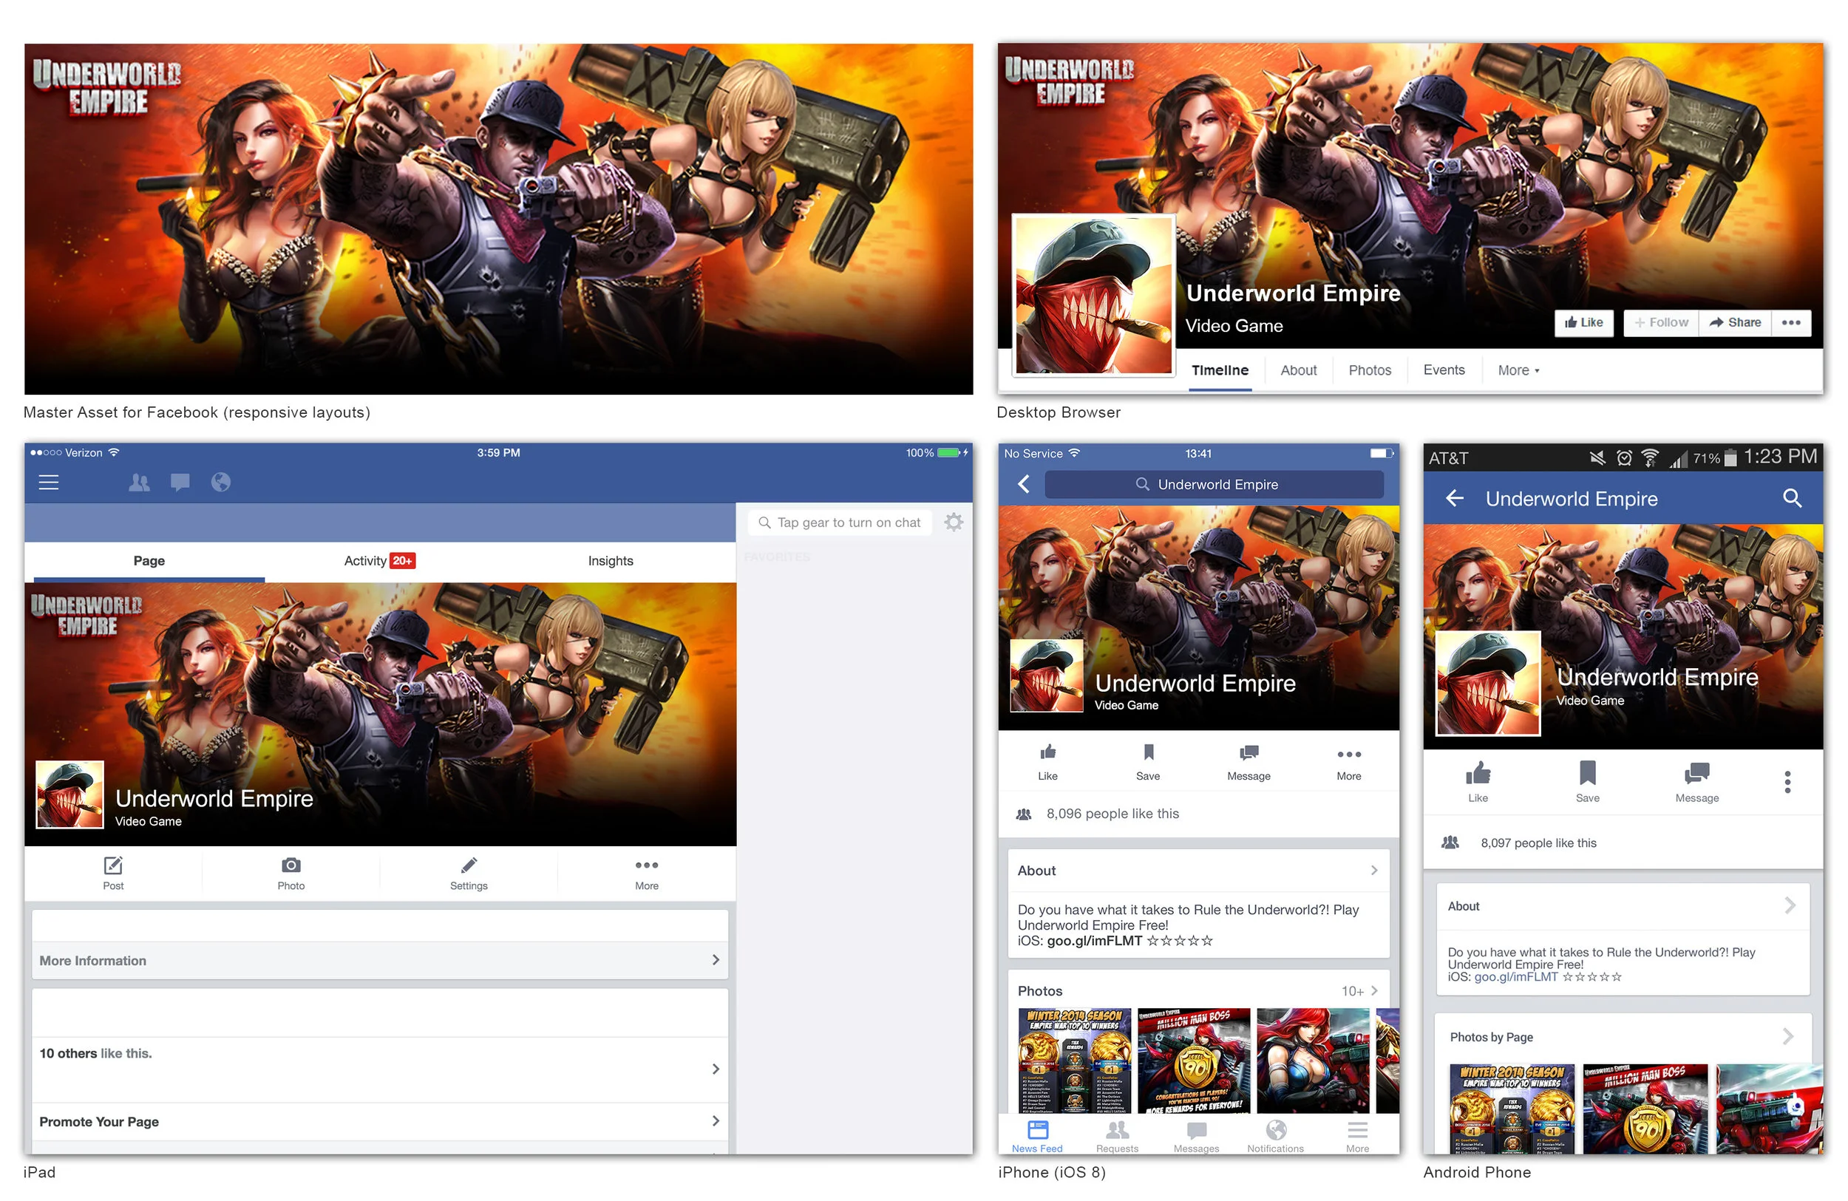Switch to Page tab on iPad

(x=149, y=560)
